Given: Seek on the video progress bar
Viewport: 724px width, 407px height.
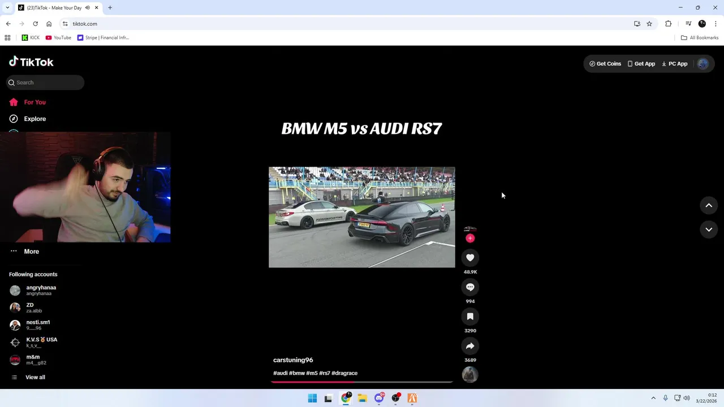Looking at the screenshot, I should coord(362,382).
